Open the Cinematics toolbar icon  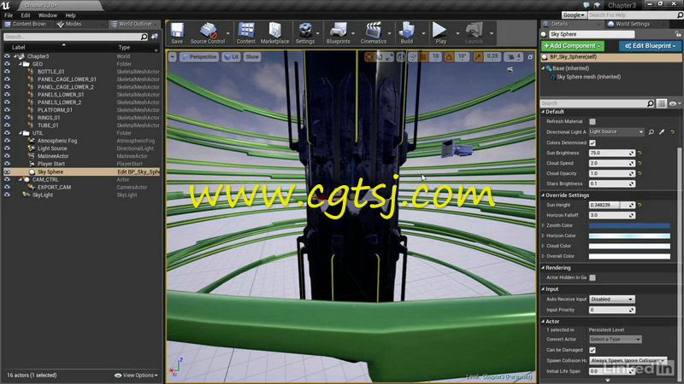(374, 33)
